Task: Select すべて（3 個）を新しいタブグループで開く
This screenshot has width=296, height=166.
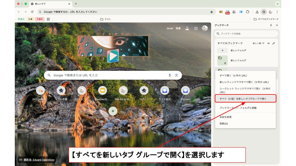Action: point(245,99)
